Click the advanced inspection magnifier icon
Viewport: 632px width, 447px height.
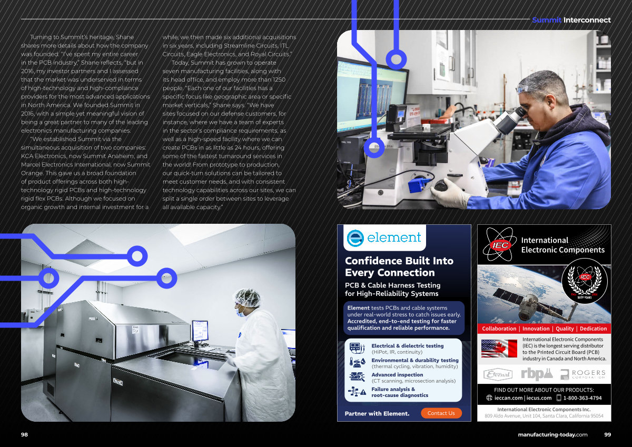coord(358,377)
